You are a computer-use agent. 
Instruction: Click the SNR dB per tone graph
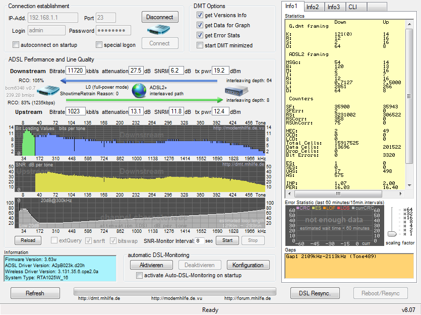coord(140,176)
